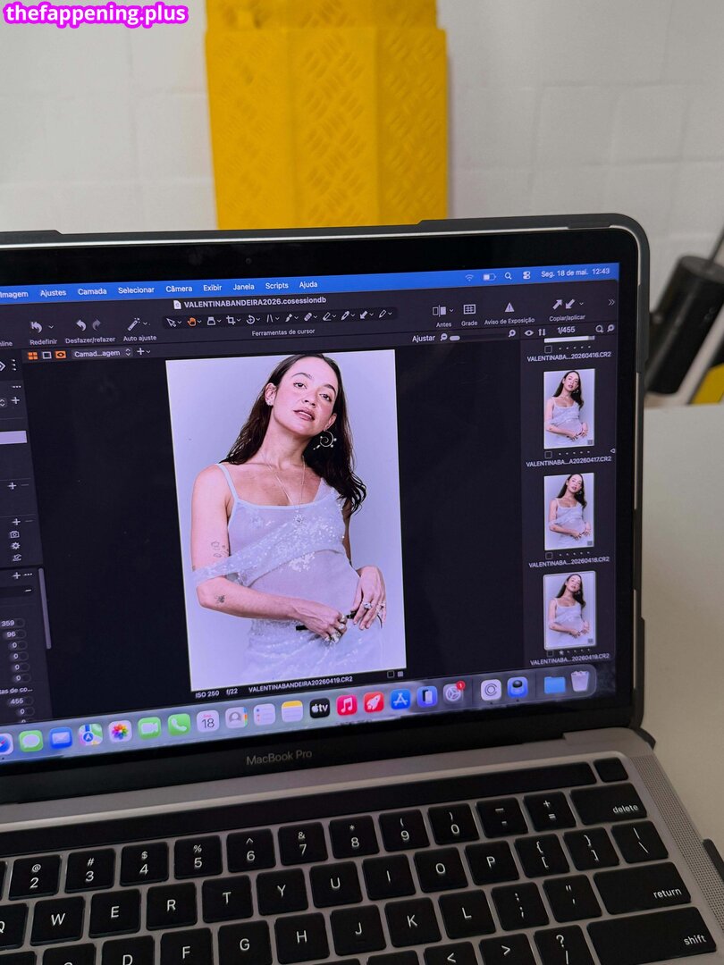Open Control Center in menu bar
The height and width of the screenshot is (965, 724).
[526, 276]
